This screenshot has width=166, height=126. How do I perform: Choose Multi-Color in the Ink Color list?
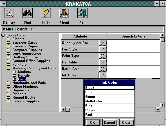(109, 101)
